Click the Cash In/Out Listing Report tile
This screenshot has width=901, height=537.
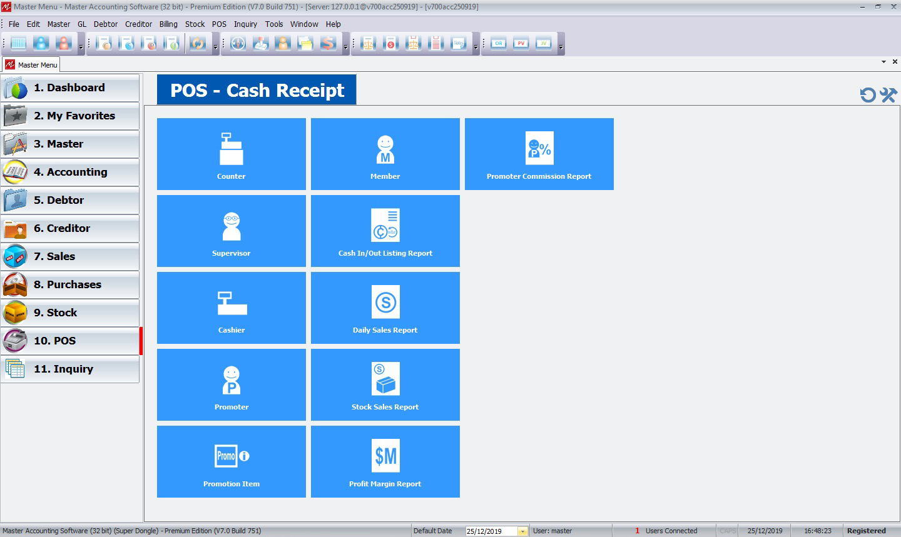pyautogui.click(x=385, y=231)
